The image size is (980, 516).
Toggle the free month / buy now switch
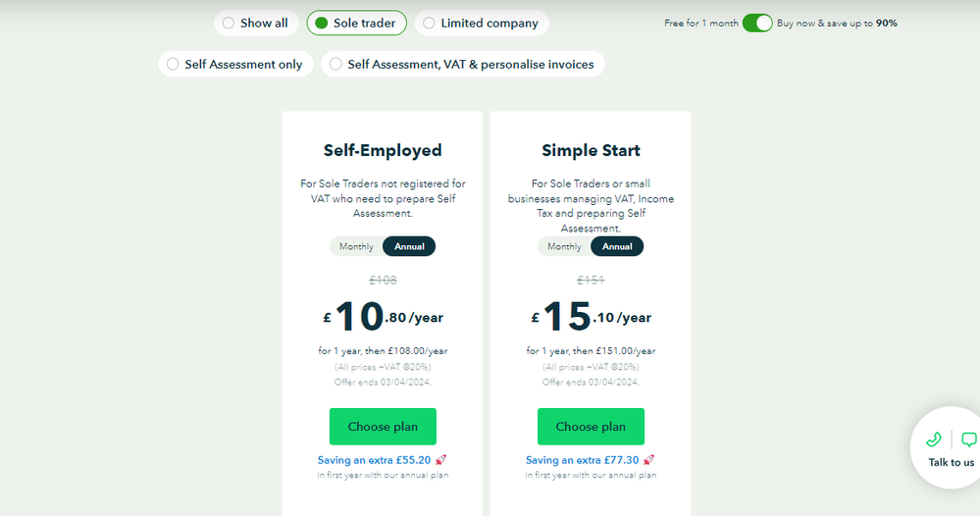pos(757,23)
